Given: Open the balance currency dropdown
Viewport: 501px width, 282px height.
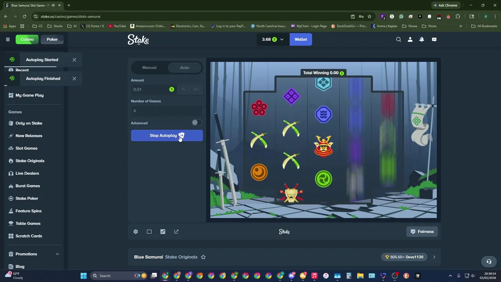Looking at the screenshot, I should pyautogui.click(x=273, y=39).
